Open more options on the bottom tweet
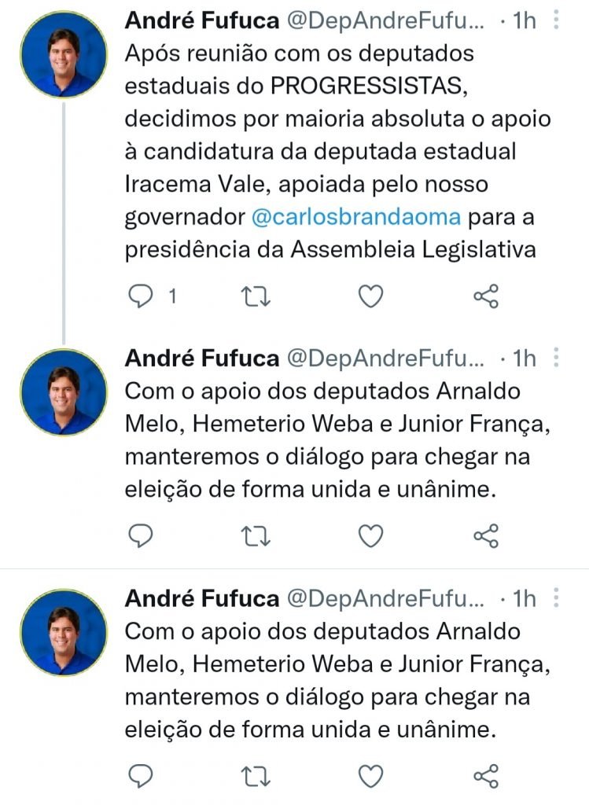 pos(555,599)
